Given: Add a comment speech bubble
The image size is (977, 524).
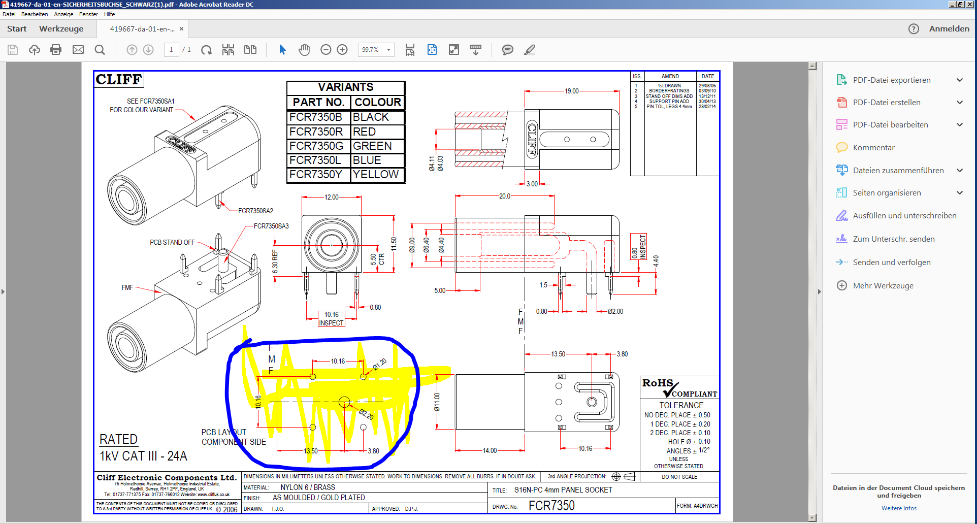Looking at the screenshot, I should click(508, 50).
